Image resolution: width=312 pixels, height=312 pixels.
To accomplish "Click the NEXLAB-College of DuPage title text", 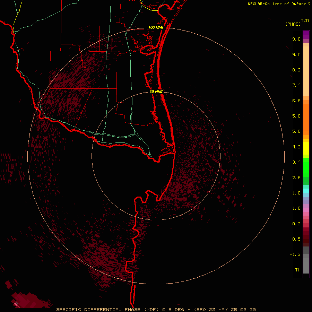I will point(279,4).
